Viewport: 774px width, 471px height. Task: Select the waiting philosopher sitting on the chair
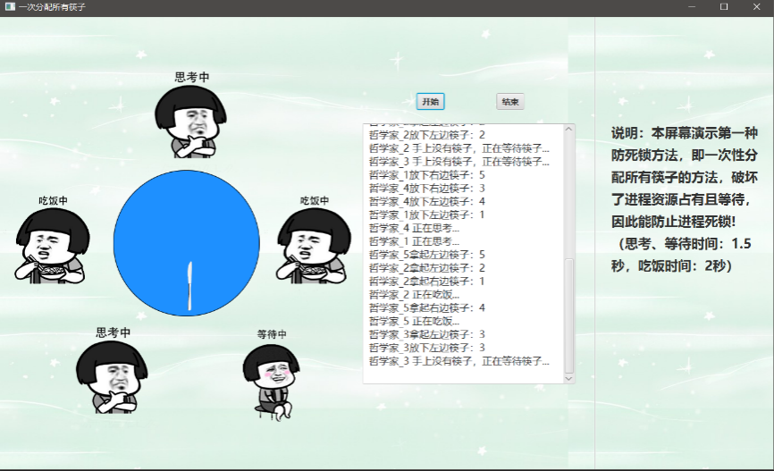272,383
